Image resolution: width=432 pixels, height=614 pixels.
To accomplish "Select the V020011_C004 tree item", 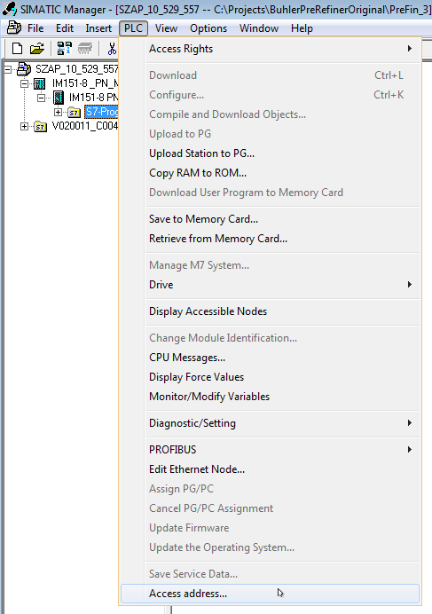I will coord(84,126).
